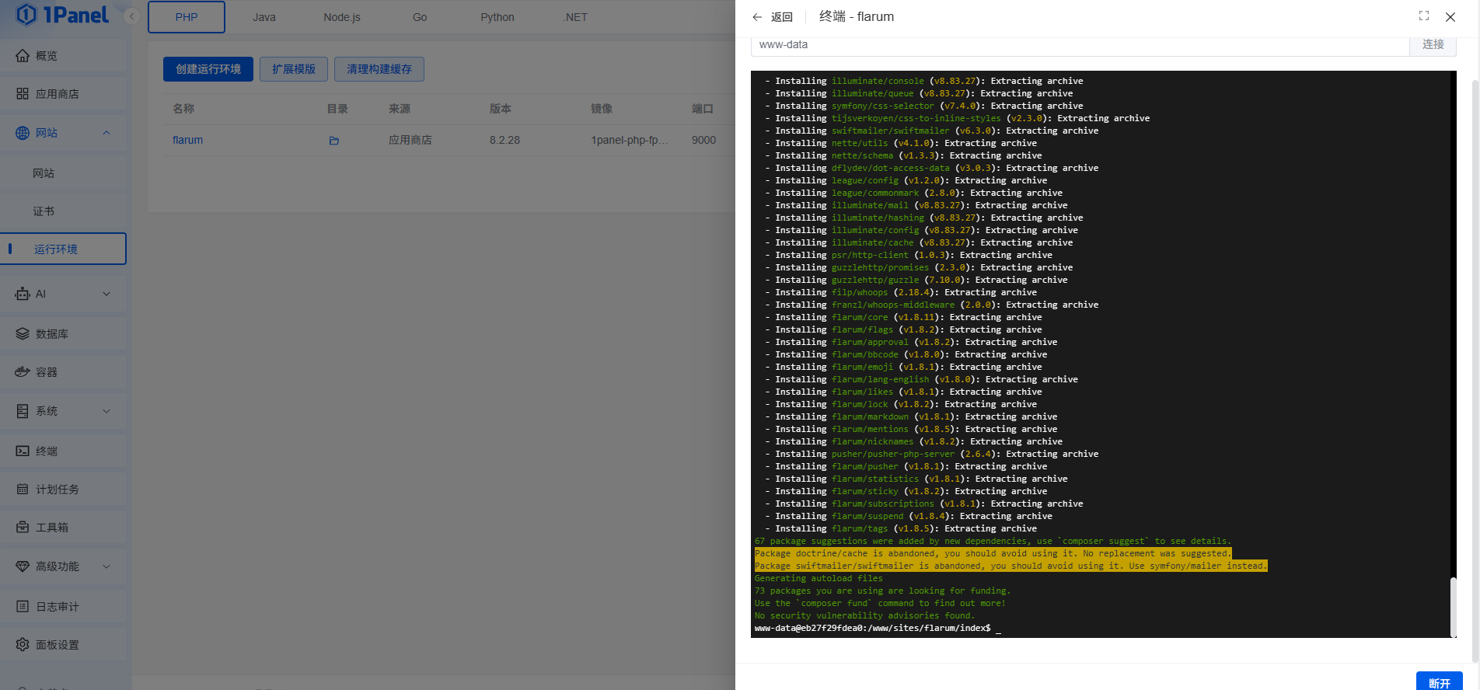Close the 终端 - flarum drawer

(x=1450, y=17)
